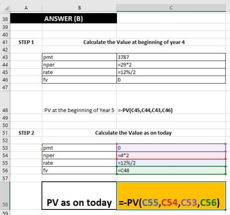Click the STEP 1 label cell
Viewport: 230px width, 215px height.
point(26,42)
